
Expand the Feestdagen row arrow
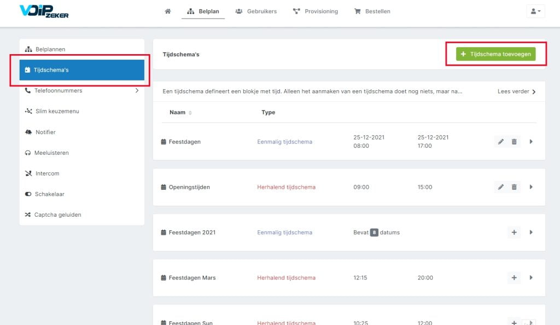pyautogui.click(x=531, y=142)
